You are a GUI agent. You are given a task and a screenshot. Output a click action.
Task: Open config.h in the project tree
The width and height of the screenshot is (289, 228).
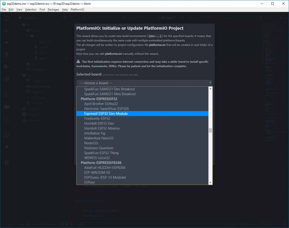(x=36, y=81)
